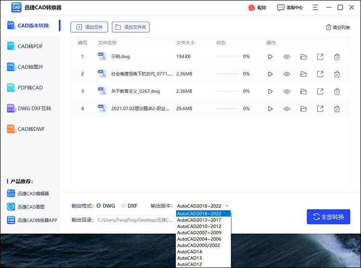
Task: Share the 2021.07.02理论精讲2 row
Action: [320, 109]
